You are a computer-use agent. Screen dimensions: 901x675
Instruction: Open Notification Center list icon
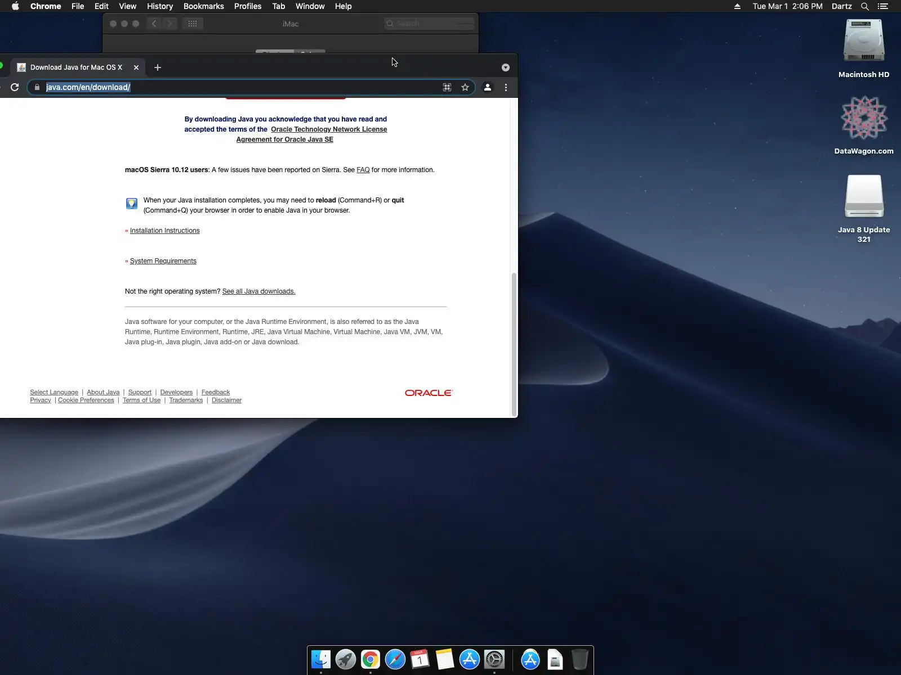[883, 6]
